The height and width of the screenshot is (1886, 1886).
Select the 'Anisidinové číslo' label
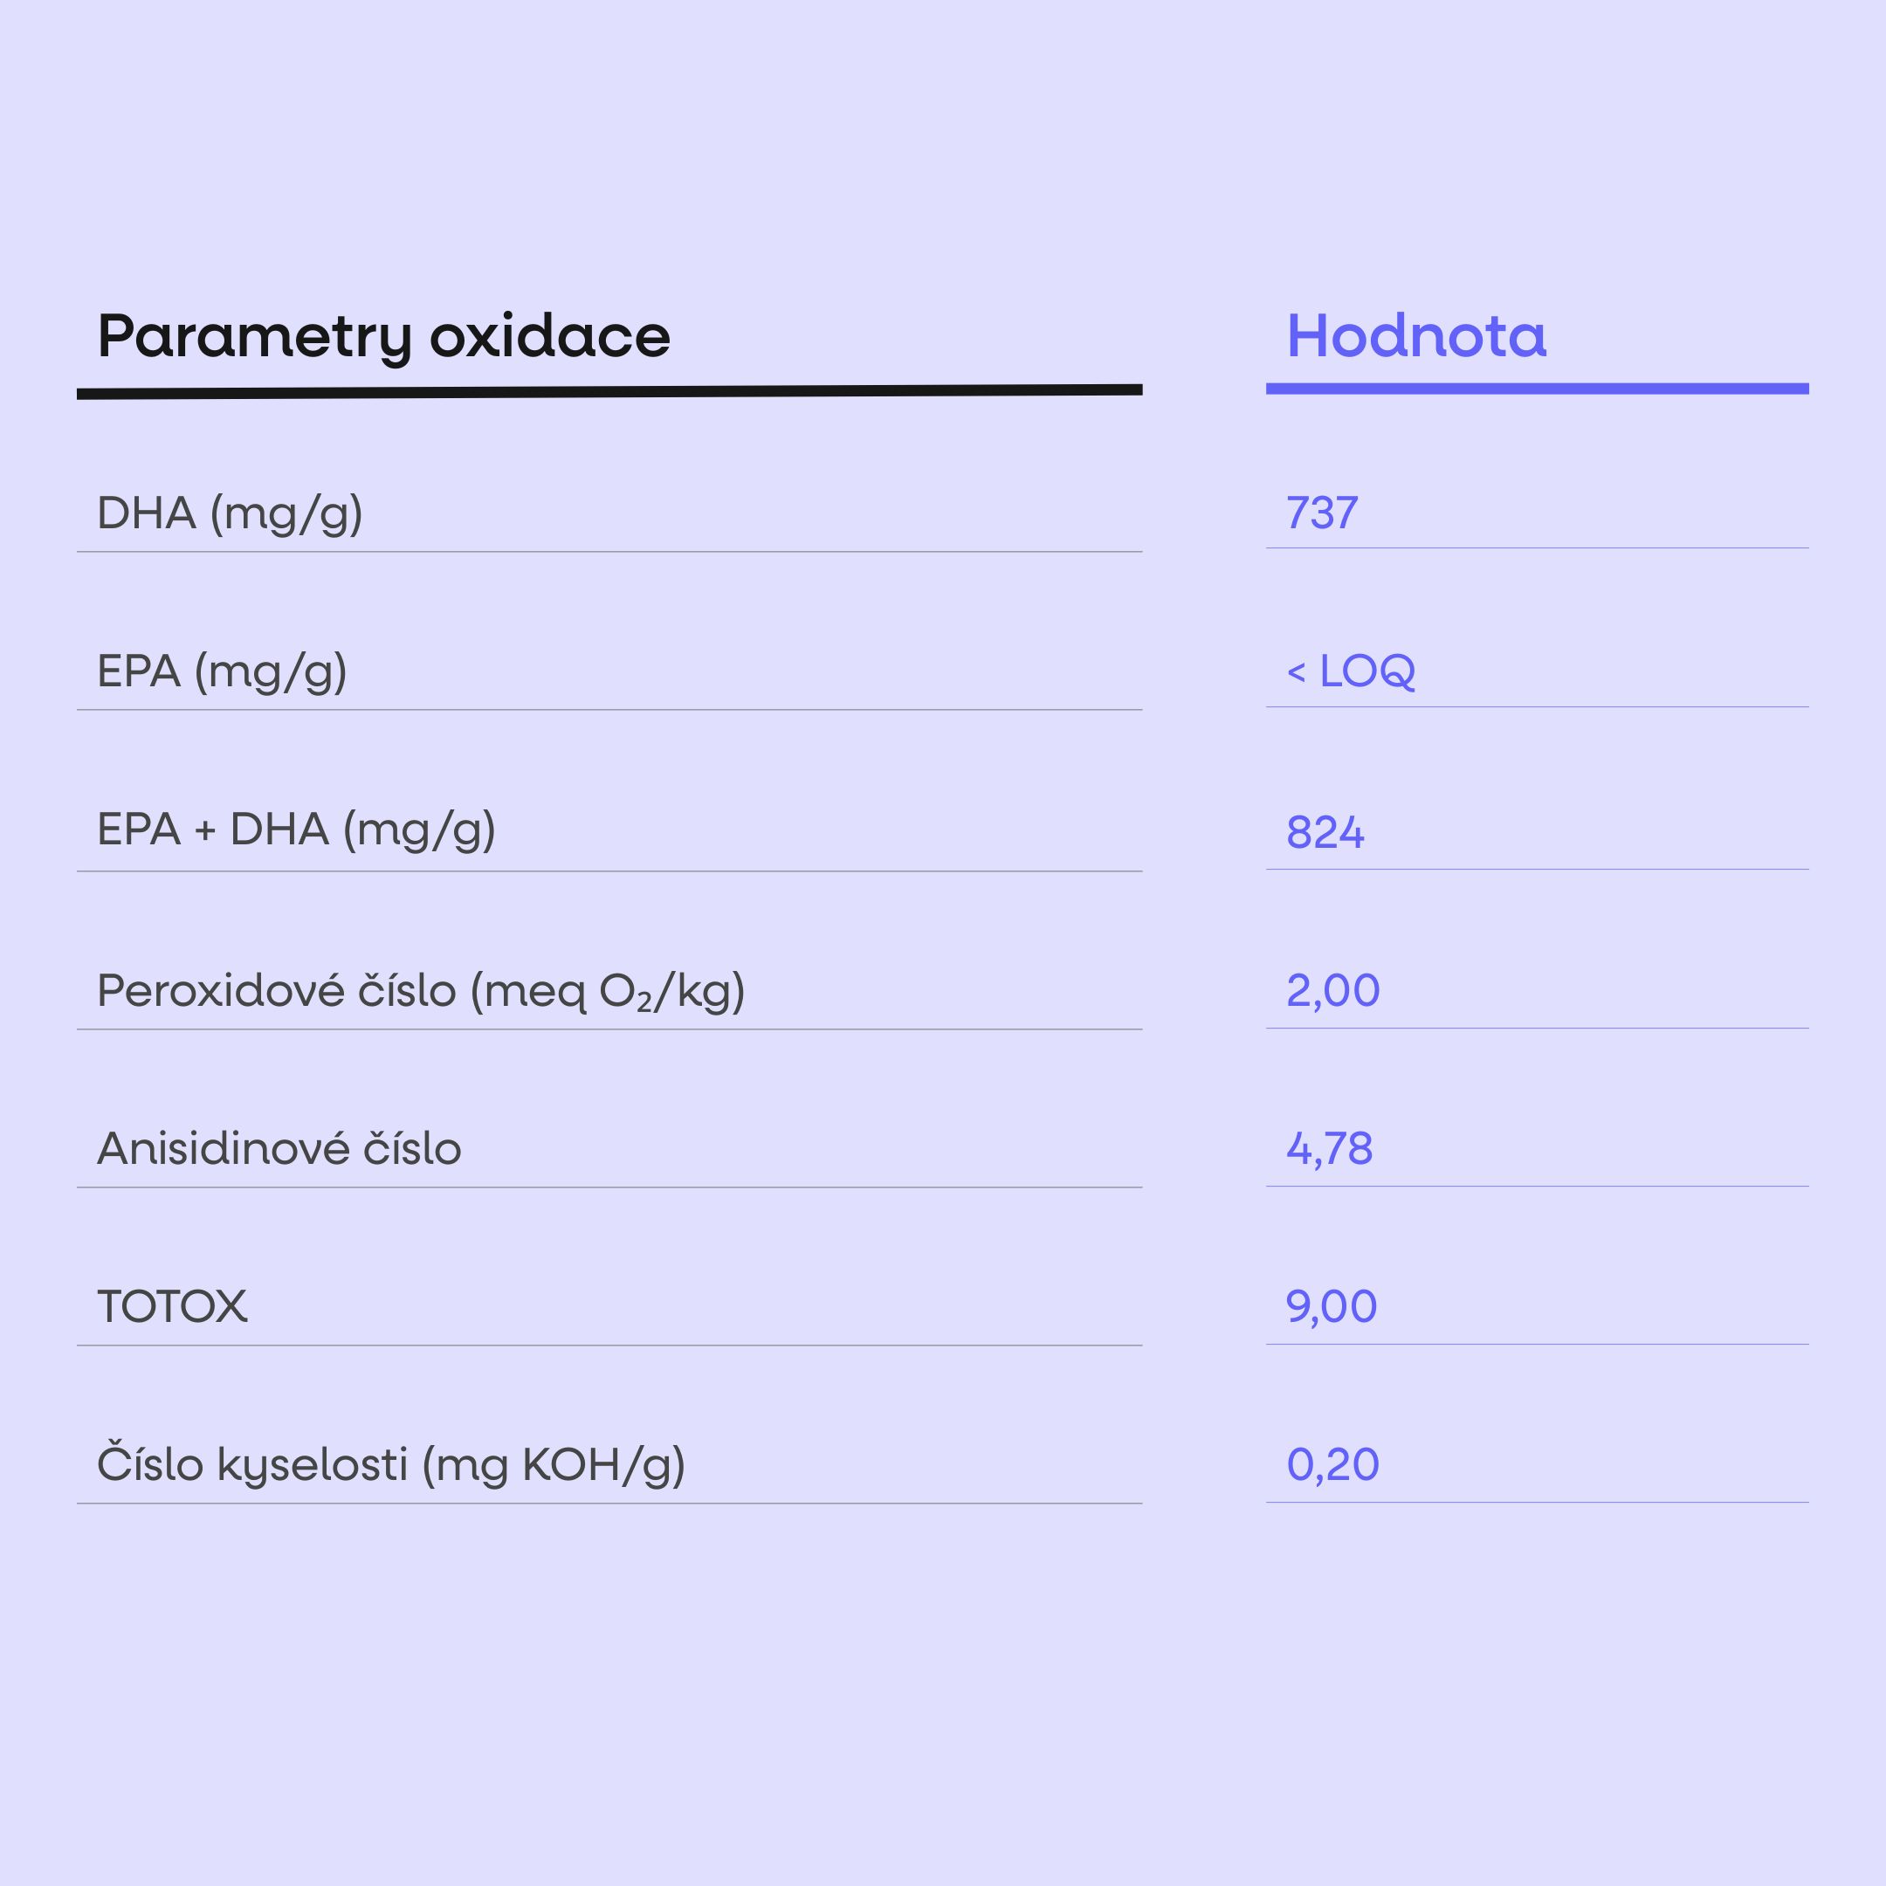coord(279,1148)
